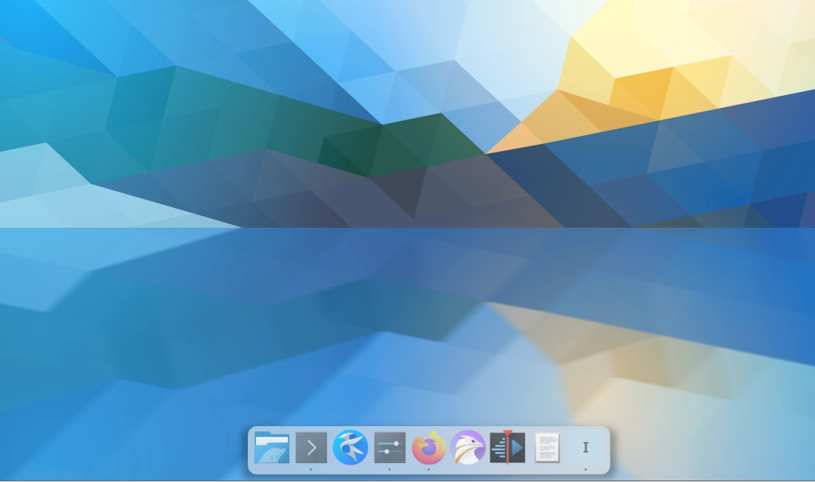This screenshot has height=482, width=815.
Task: Click the running indicator dot under Konsole
Action: [311, 469]
